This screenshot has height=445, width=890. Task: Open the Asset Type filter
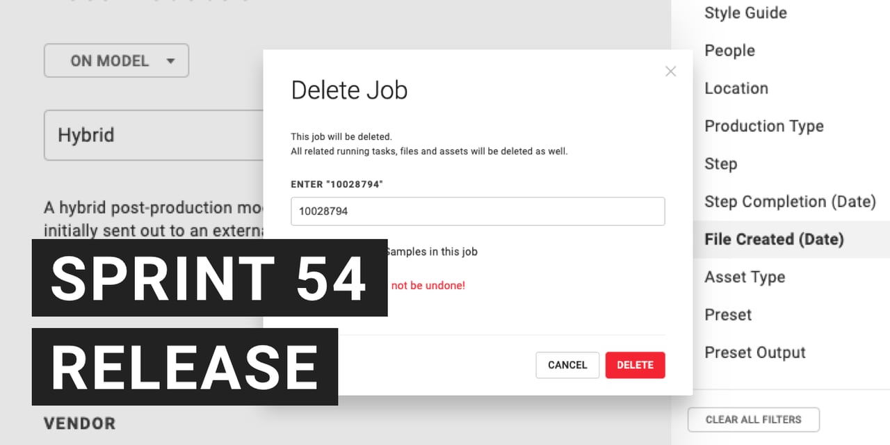[x=745, y=277]
